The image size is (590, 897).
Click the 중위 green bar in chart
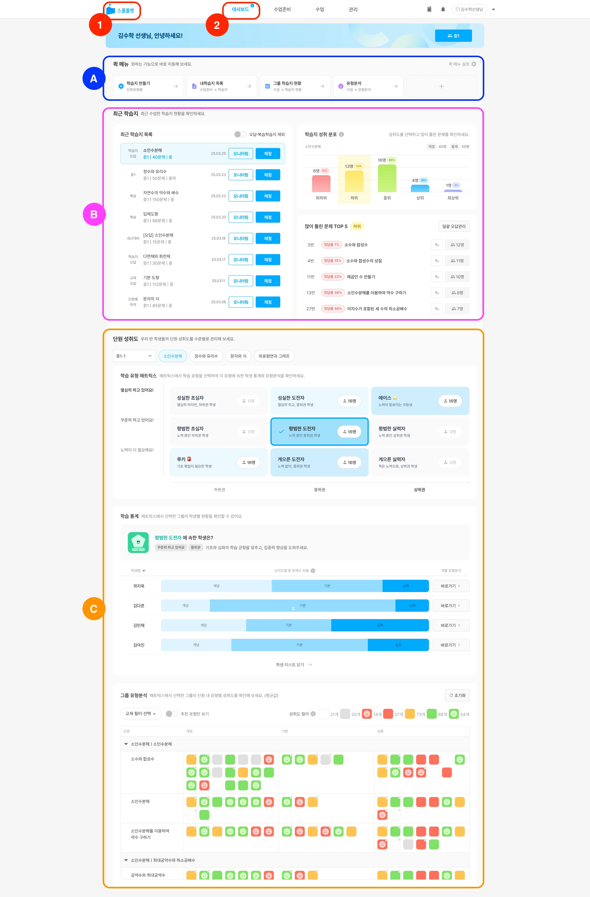click(x=387, y=179)
